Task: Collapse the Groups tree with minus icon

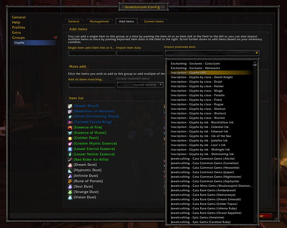Action: [55, 38]
